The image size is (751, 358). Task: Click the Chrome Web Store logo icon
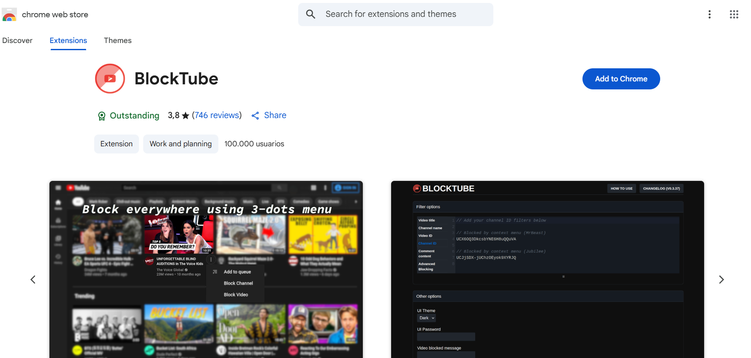[9, 15]
